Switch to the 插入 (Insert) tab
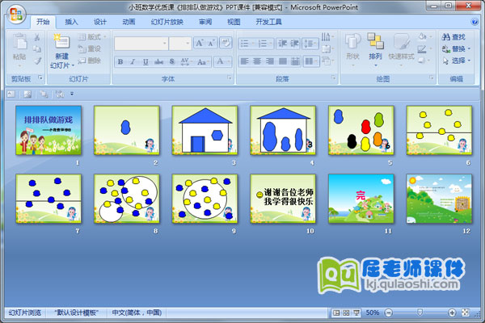The image size is (485, 323). (71, 22)
